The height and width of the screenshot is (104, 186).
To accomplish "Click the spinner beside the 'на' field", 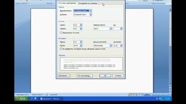I will tap(121, 29).
